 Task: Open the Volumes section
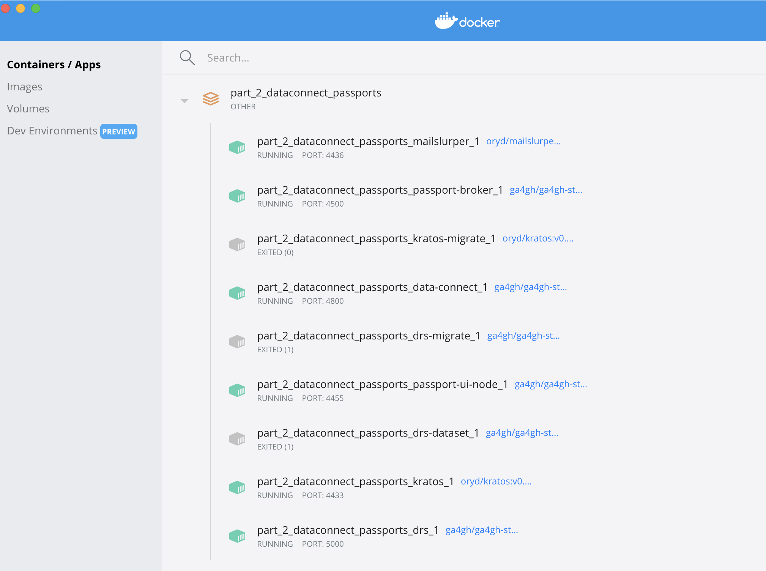tap(28, 109)
